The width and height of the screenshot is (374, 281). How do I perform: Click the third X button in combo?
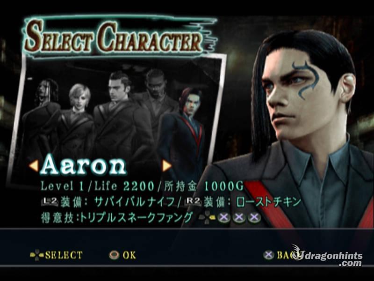[x=254, y=218]
